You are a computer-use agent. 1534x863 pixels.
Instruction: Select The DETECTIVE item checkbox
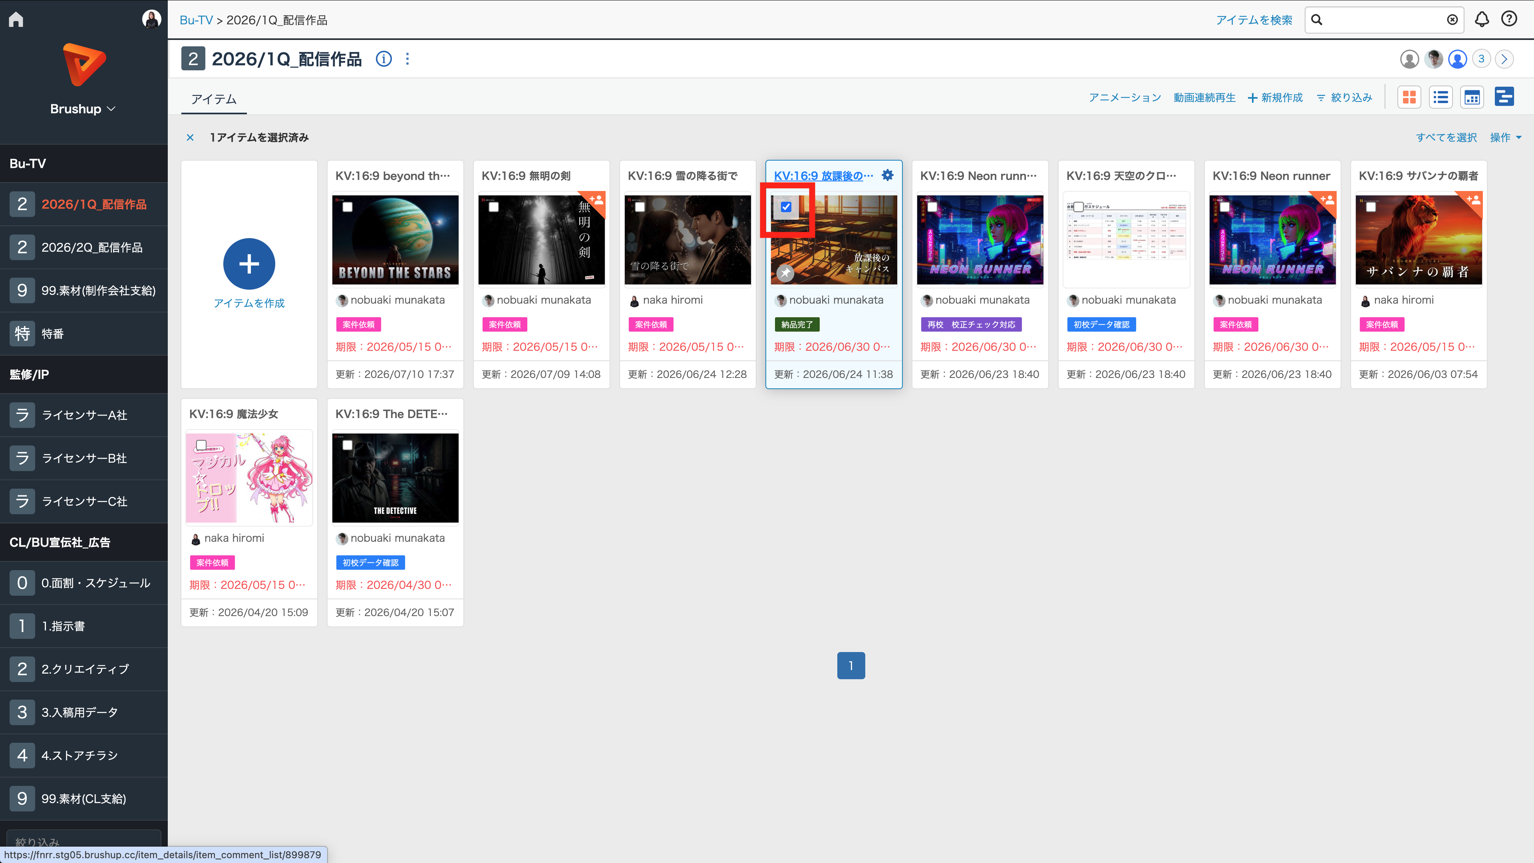pos(347,445)
